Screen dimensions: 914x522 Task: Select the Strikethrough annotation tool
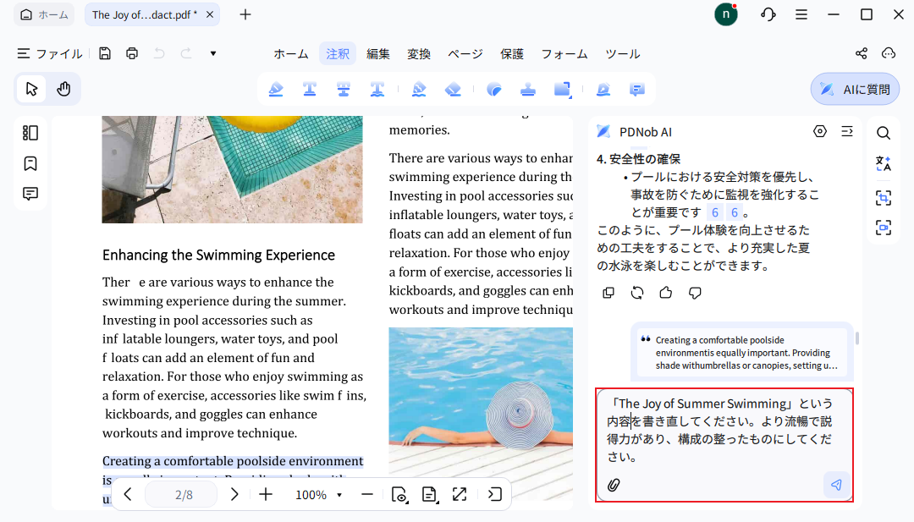click(x=344, y=89)
